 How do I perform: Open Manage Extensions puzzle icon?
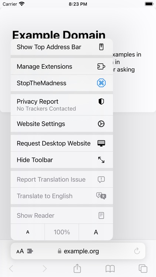101,66
